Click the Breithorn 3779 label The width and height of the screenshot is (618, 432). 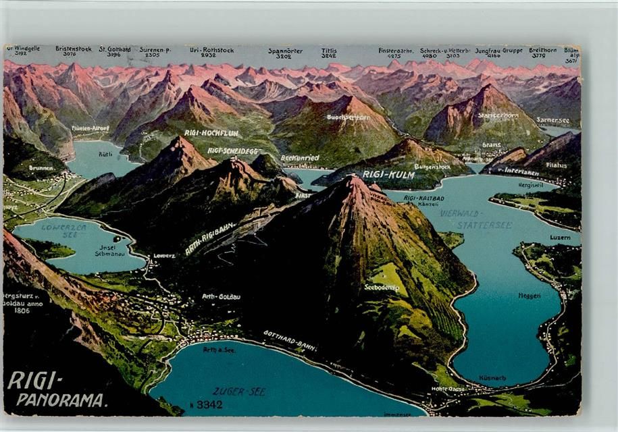point(543,53)
